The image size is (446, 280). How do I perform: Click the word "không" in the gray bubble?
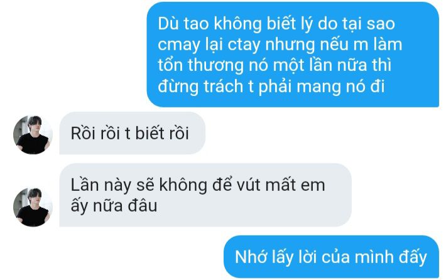point(183,185)
